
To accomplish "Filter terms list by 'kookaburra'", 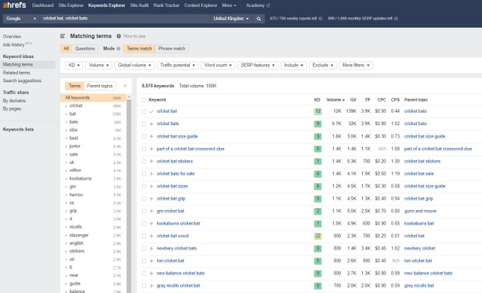I will 81,178.
